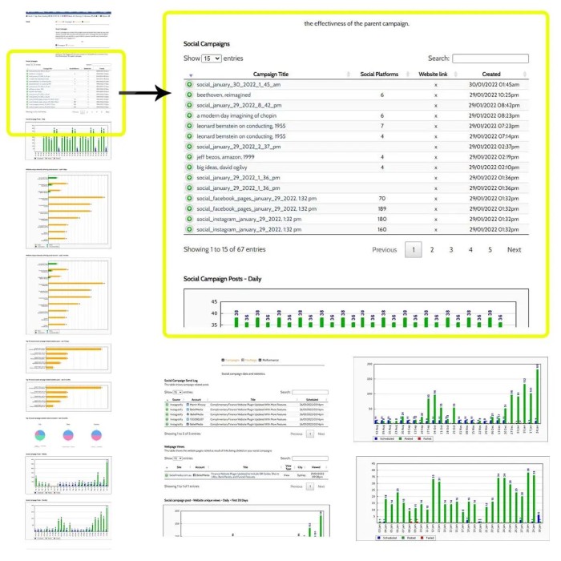Expand the 'beethoven, reimagined' campaign row icon
This screenshot has height=561, width=561.
pyautogui.click(x=190, y=95)
